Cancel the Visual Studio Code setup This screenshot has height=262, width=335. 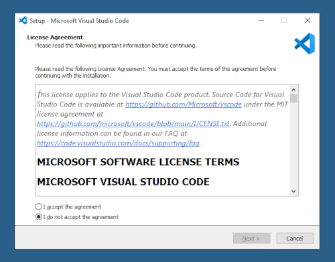tap(295, 239)
